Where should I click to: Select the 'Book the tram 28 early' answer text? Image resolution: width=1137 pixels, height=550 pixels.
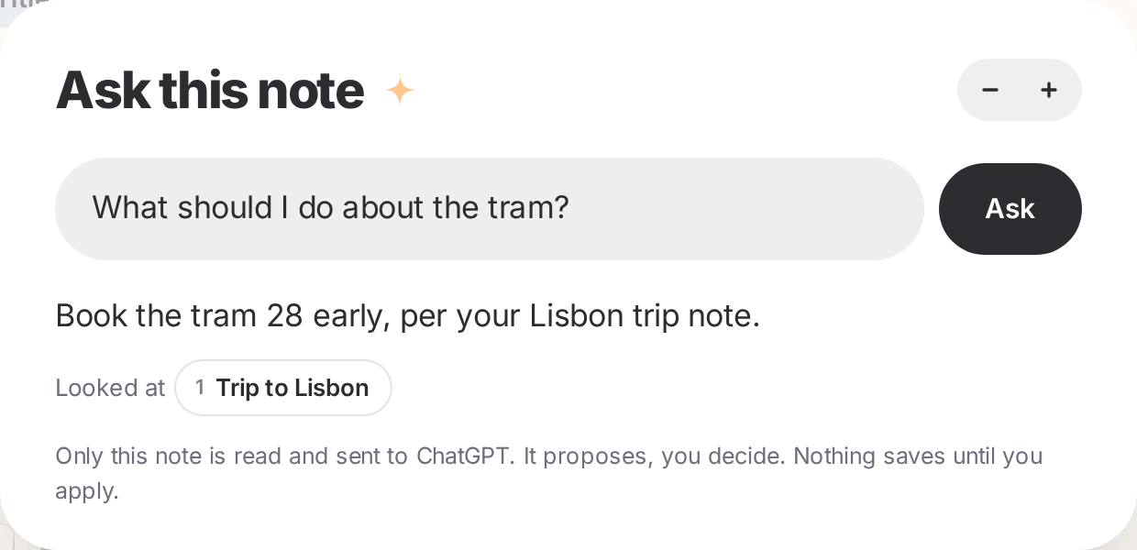pyautogui.click(x=224, y=316)
